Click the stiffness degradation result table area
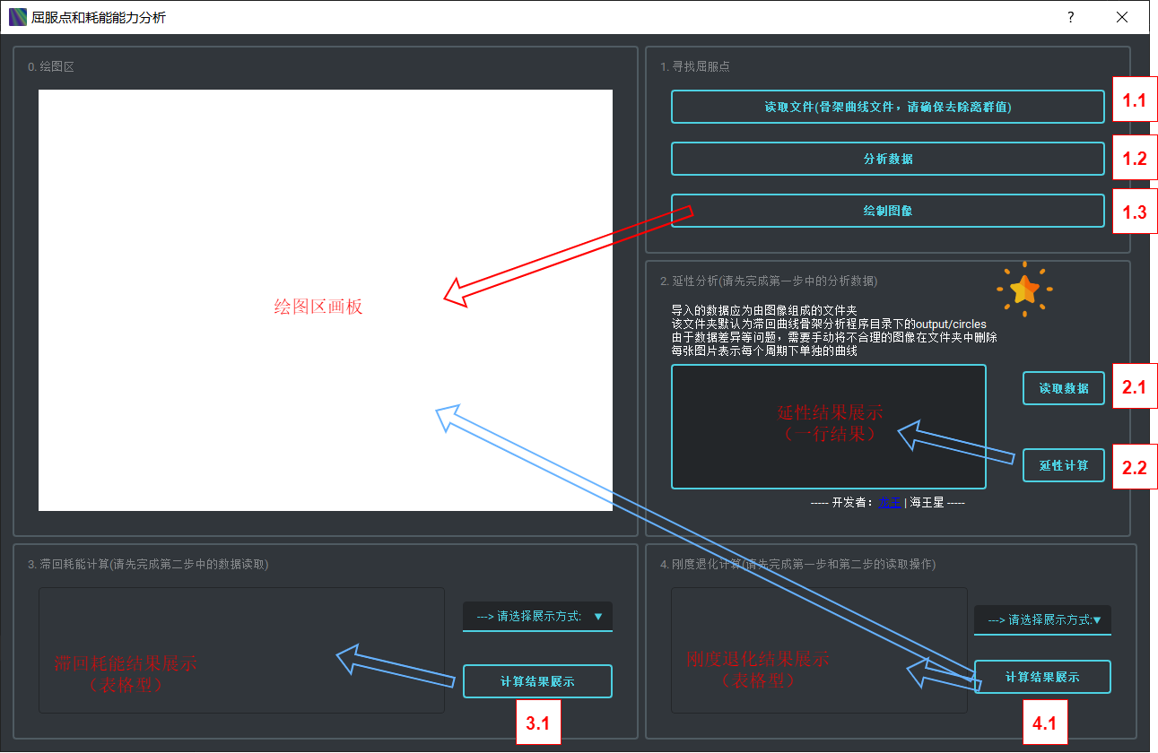Image resolution: width=1158 pixels, height=753 pixels. tap(819, 651)
